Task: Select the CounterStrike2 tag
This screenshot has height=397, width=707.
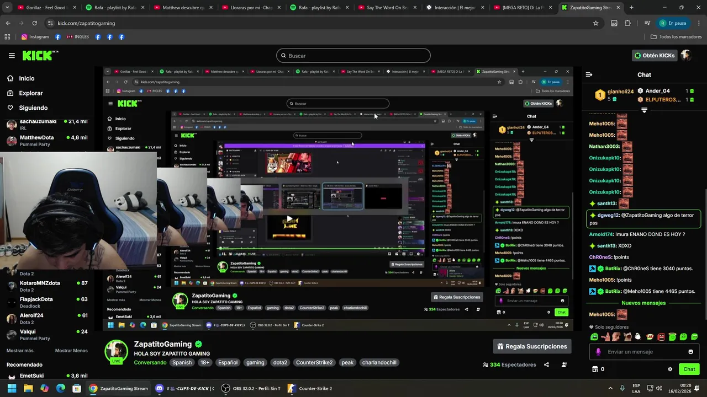Action: pyautogui.click(x=314, y=363)
